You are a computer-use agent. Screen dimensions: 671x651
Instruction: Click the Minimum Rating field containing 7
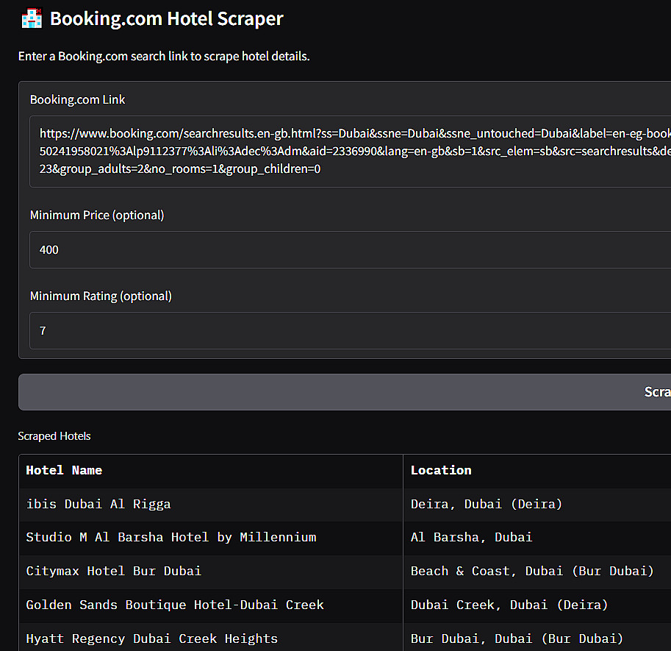click(x=350, y=330)
